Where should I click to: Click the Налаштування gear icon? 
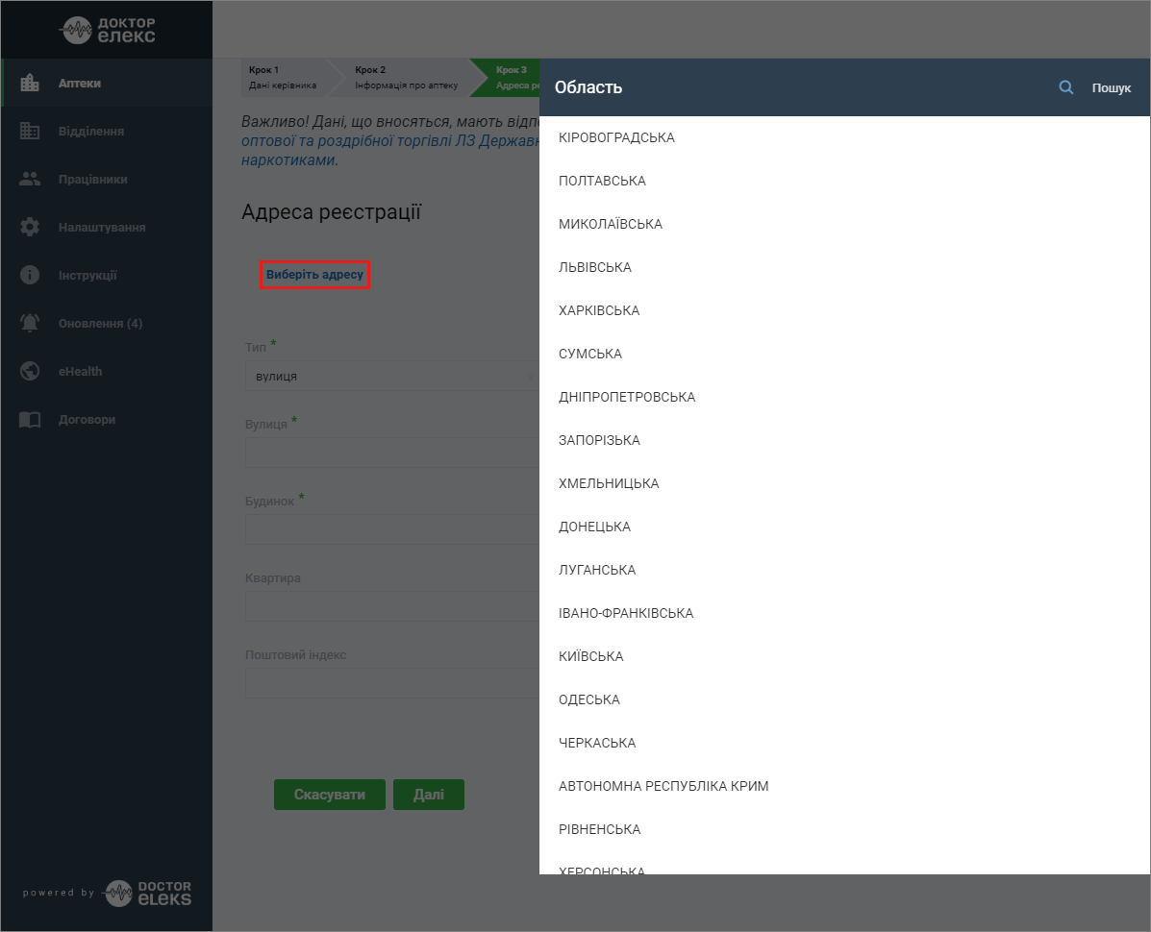click(30, 227)
